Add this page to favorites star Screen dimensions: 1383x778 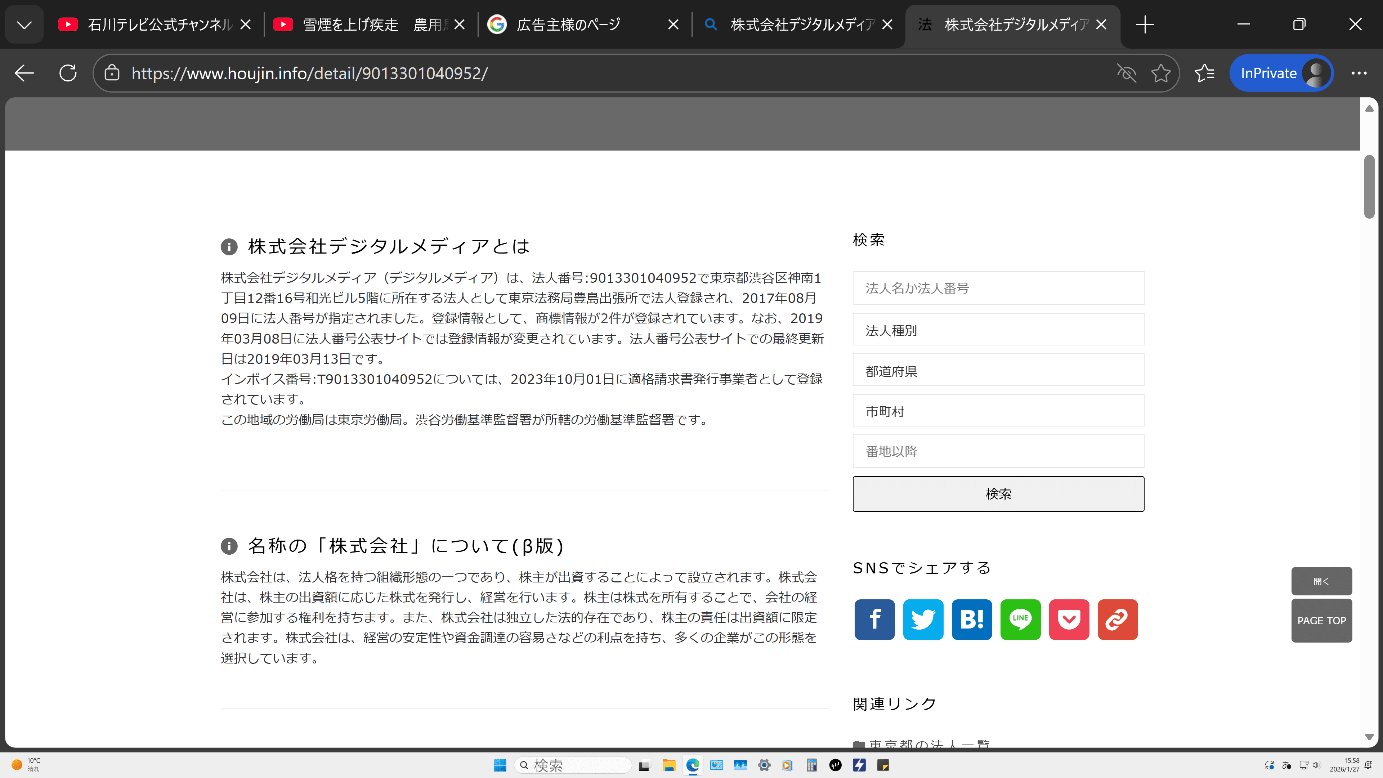pyautogui.click(x=1160, y=73)
